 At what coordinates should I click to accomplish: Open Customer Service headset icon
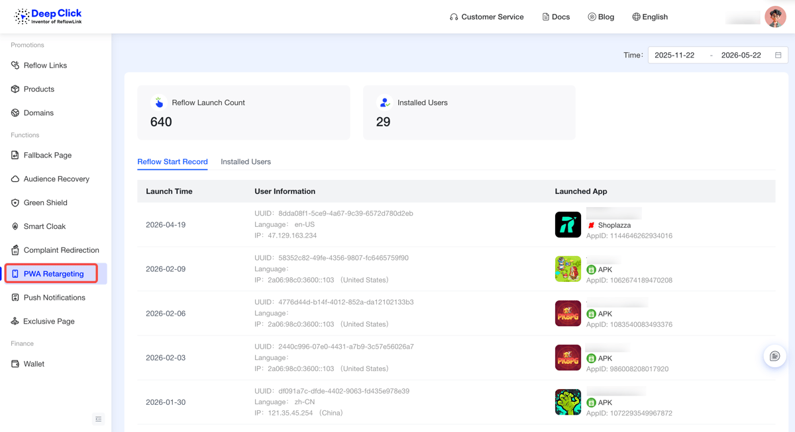click(454, 17)
